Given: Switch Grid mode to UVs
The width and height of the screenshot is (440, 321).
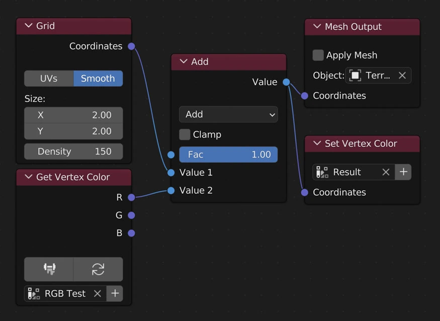Looking at the screenshot, I should tap(49, 78).
